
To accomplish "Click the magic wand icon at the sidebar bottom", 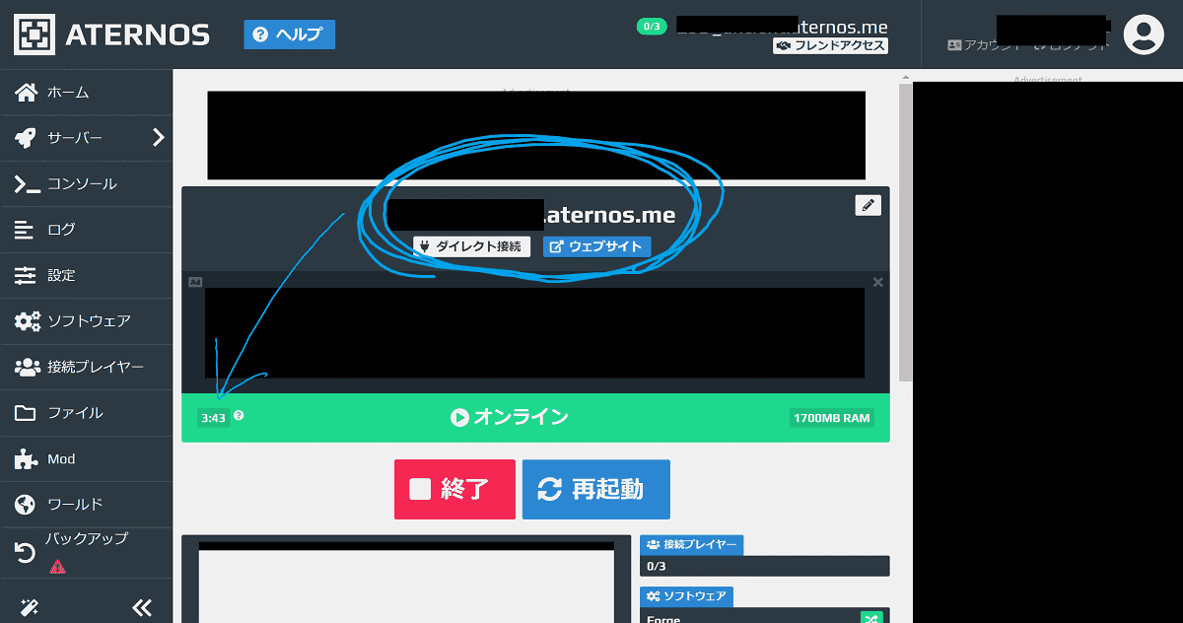I will tap(28, 607).
